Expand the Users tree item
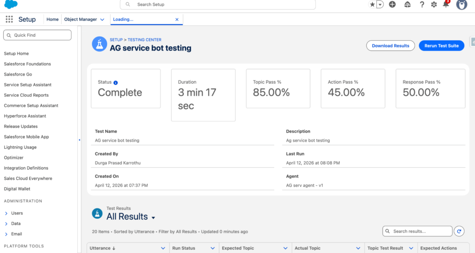Image resolution: width=475 pixels, height=253 pixels. point(6,213)
